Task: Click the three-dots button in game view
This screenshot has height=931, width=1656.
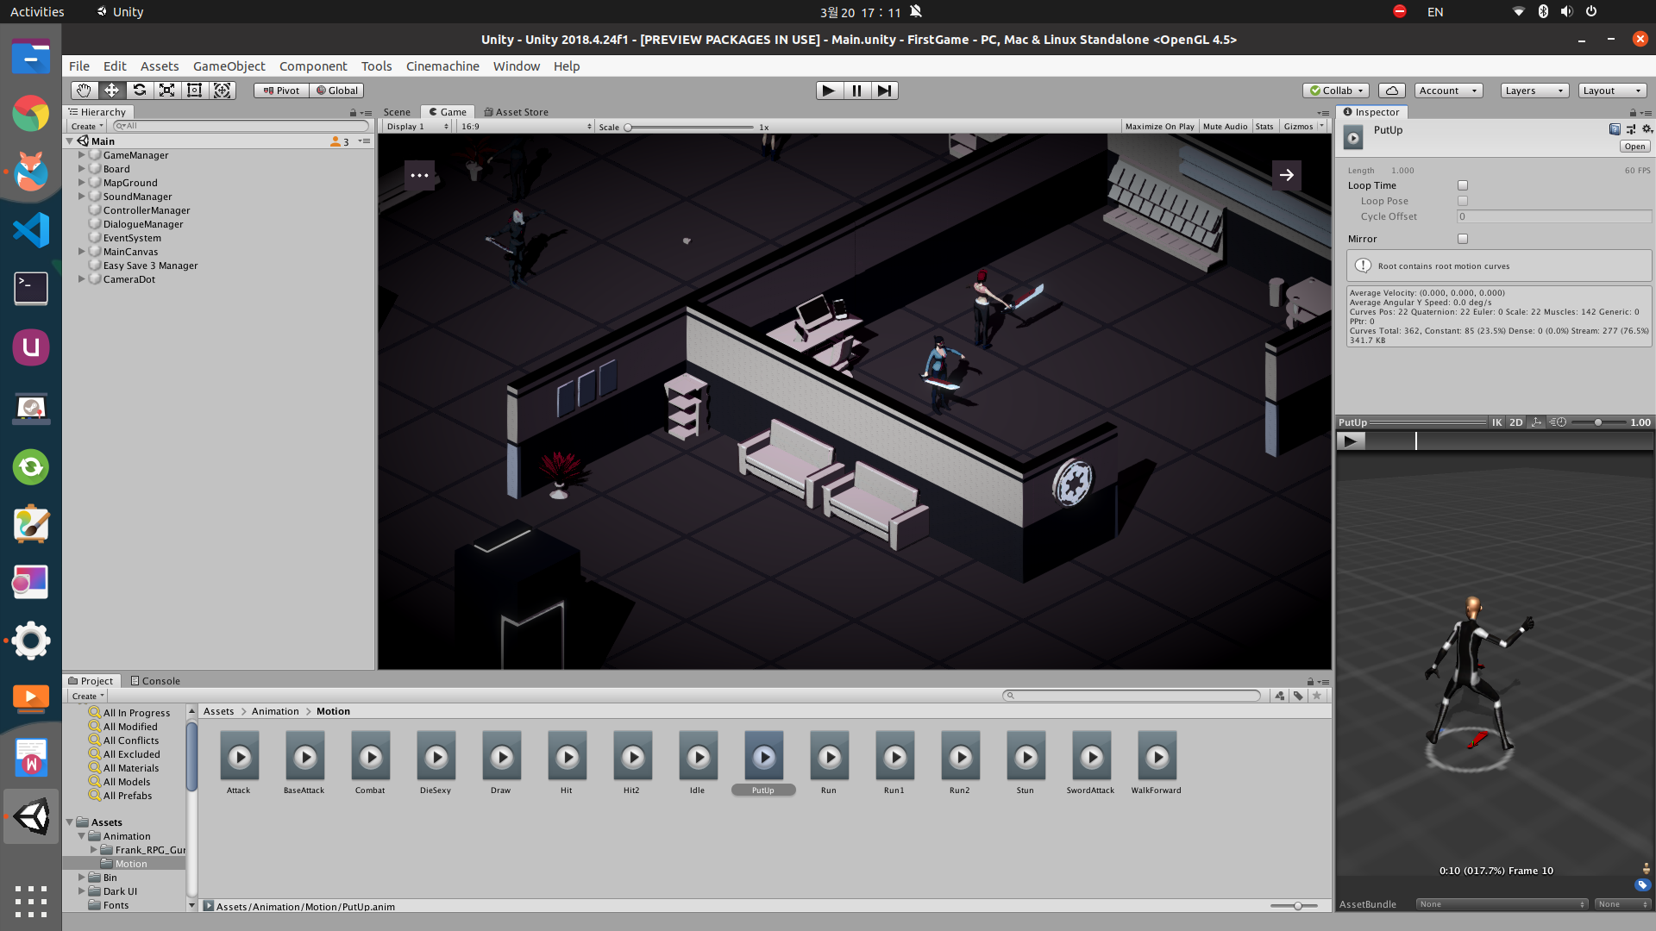Action: (x=420, y=175)
